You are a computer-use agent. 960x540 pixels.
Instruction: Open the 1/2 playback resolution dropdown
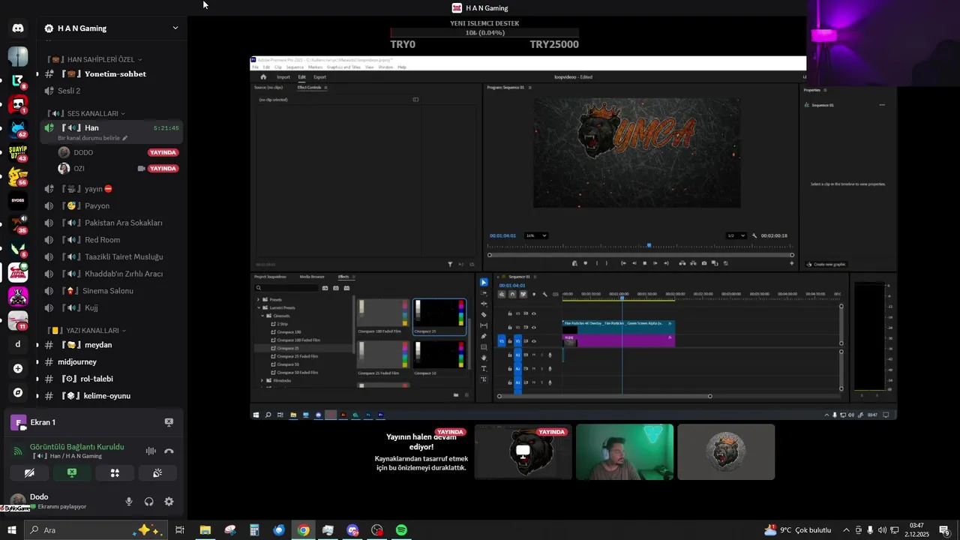pos(736,235)
